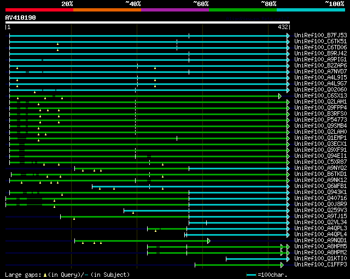Click the UniRef100_Q3ECX1 label

coord(320,144)
